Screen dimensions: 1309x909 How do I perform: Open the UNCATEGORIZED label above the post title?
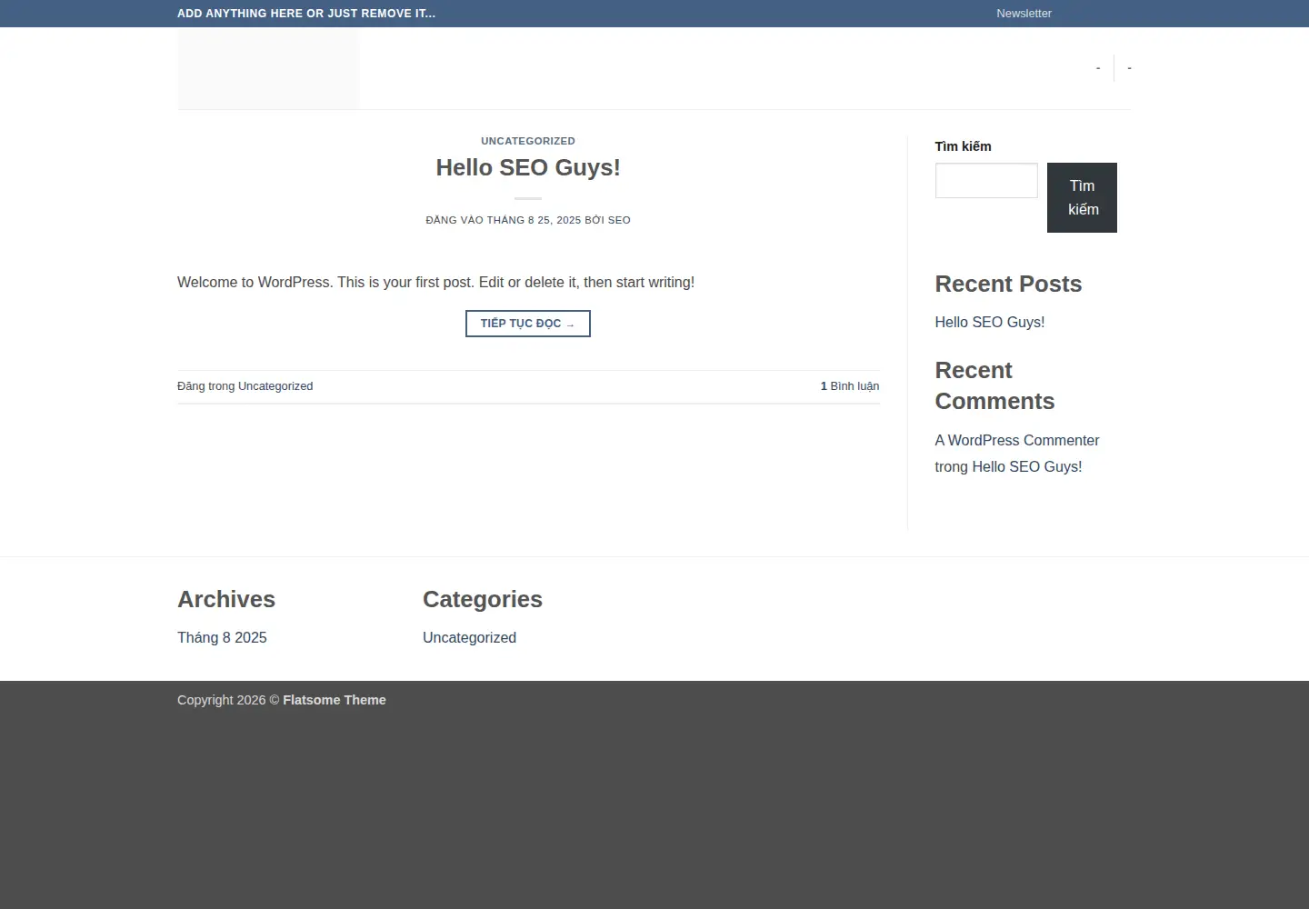pos(528,141)
